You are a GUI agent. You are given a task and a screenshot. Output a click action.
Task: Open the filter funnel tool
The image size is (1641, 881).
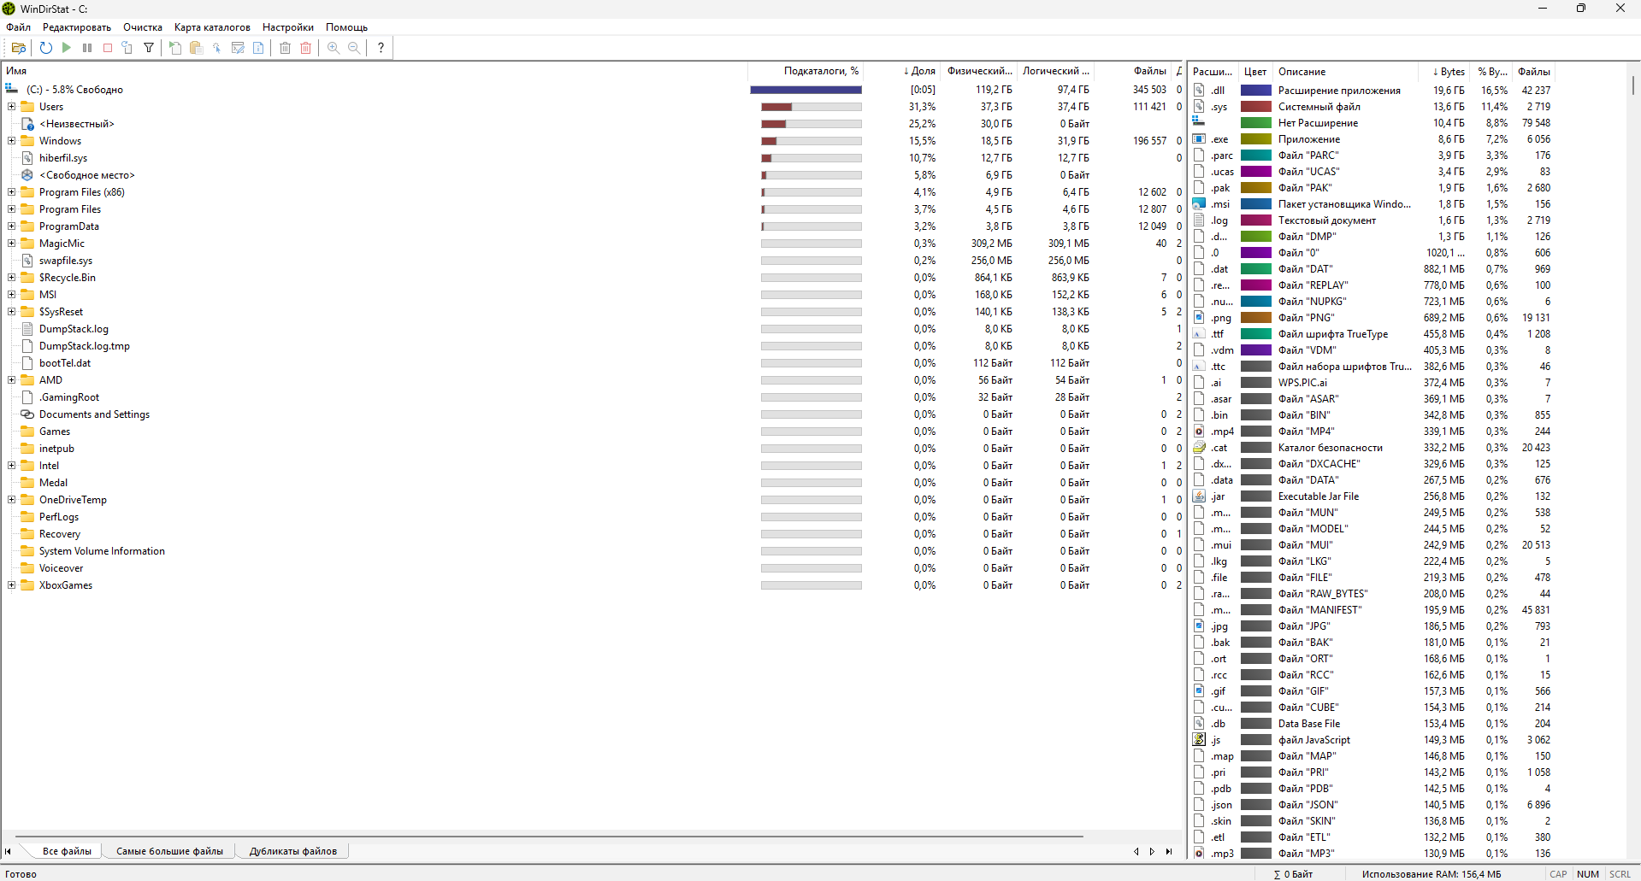click(149, 48)
